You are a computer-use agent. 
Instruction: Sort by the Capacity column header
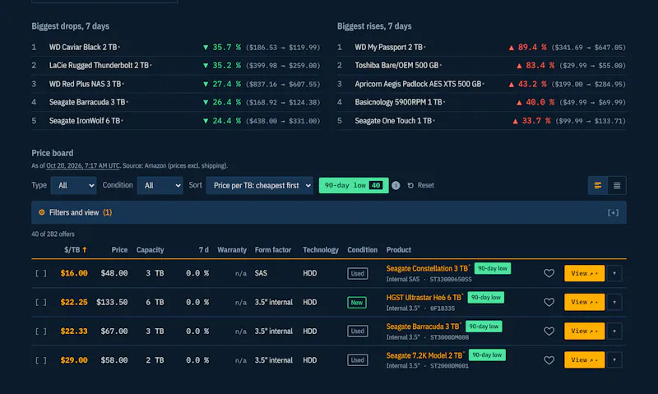150,250
